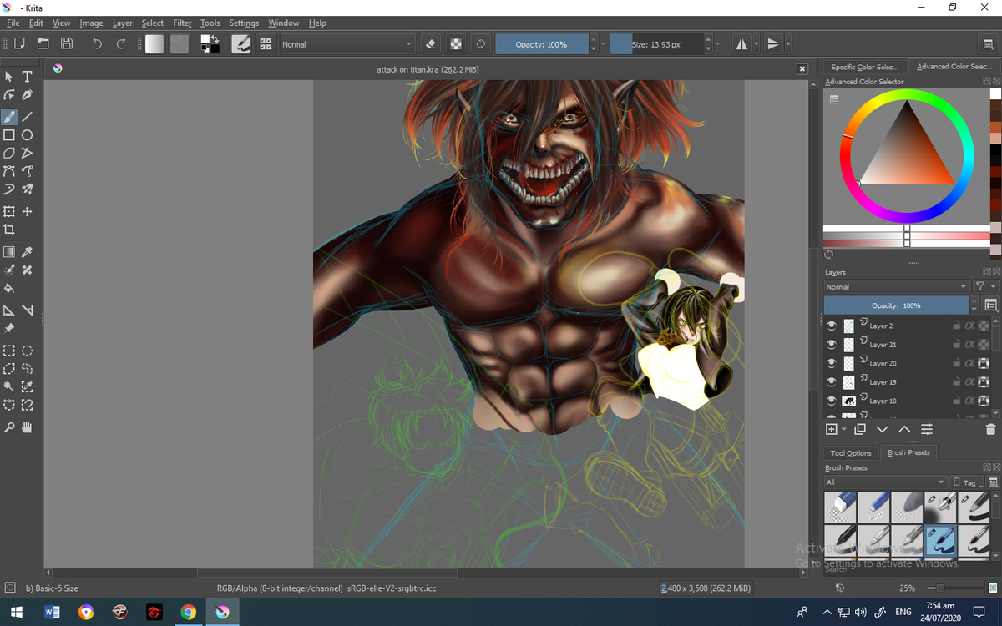Select the Measure tool

click(x=27, y=310)
